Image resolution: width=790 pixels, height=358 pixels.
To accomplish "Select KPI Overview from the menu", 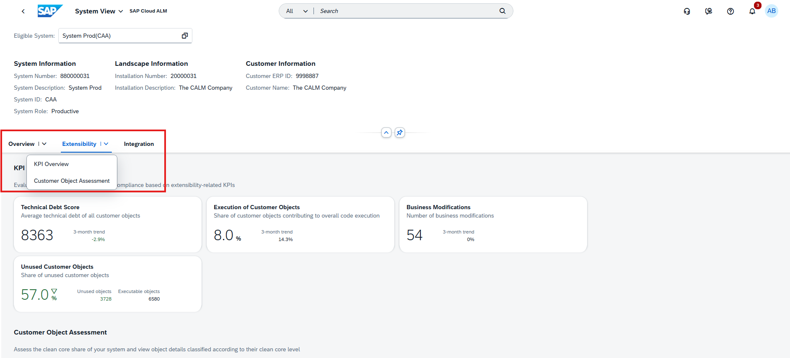I will (x=51, y=164).
